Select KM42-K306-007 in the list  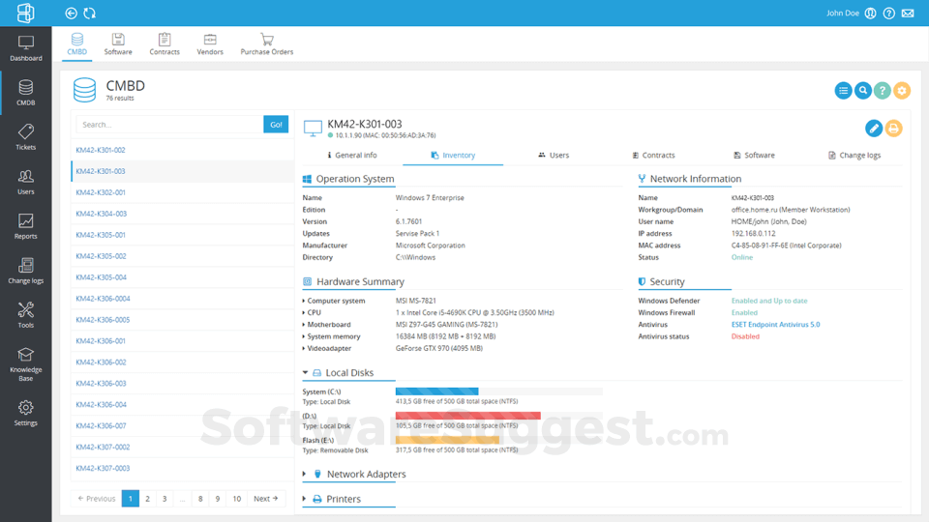point(182,425)
